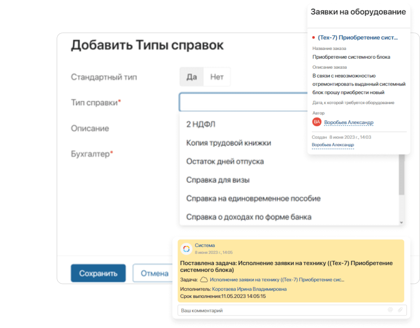Viewport: 420px width, 328px height.
Task: Pick Копия трудовой книжки from dropdown
Action: click(228, 143)
